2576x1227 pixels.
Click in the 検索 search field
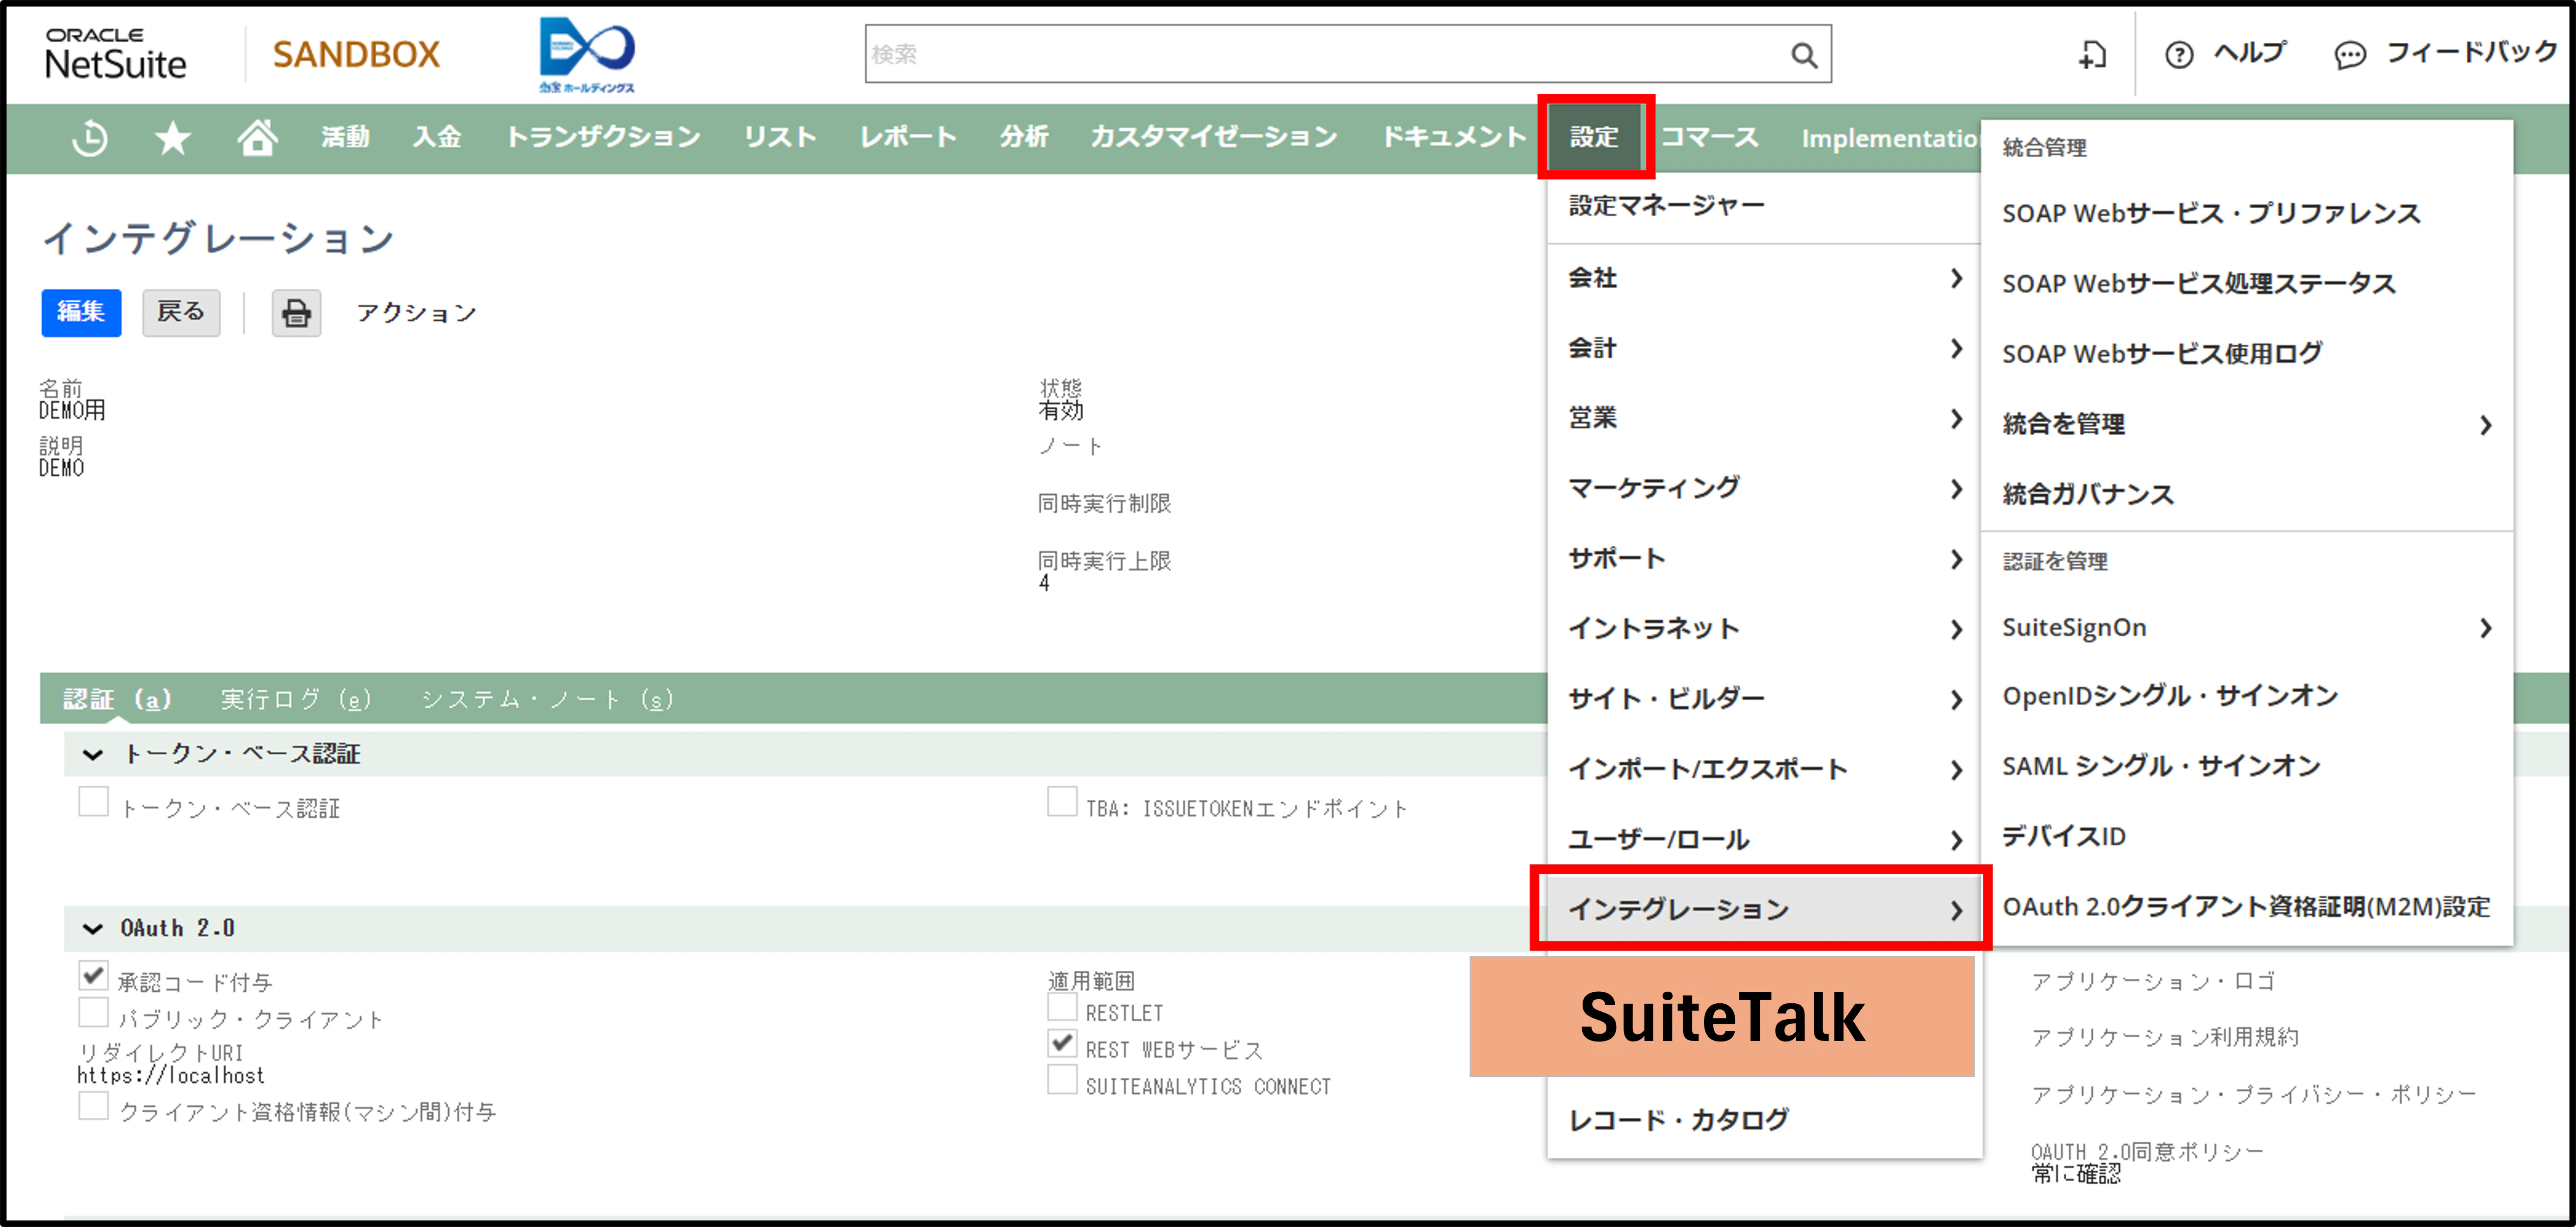coord(1326,55)
